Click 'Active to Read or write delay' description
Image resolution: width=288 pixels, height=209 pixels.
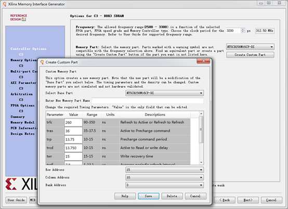[x=144, y=148]
